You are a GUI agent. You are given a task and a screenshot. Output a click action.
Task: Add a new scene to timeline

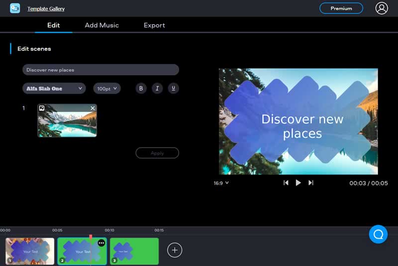click(175, 250)
